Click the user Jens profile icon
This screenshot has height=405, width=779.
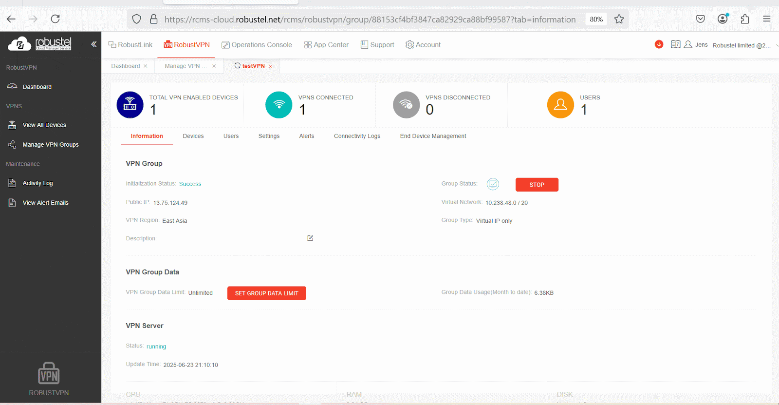point(688,44)
